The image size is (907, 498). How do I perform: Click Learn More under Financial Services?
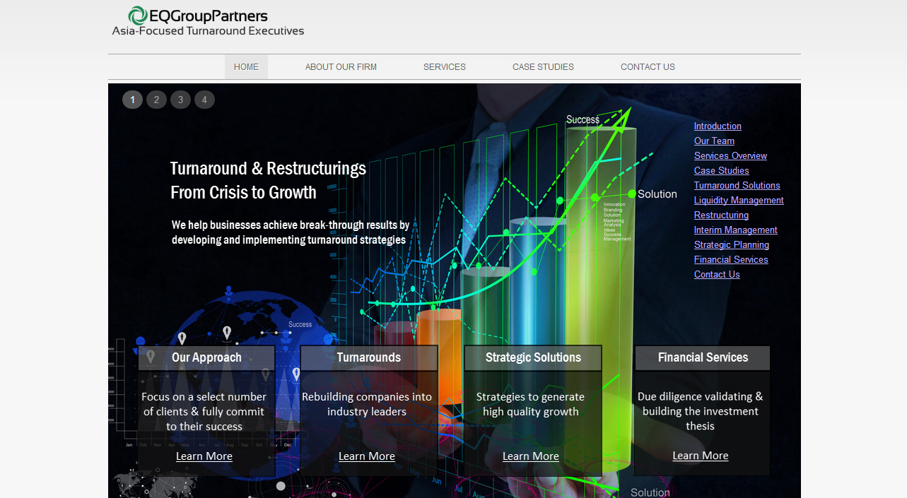[701, 456]
